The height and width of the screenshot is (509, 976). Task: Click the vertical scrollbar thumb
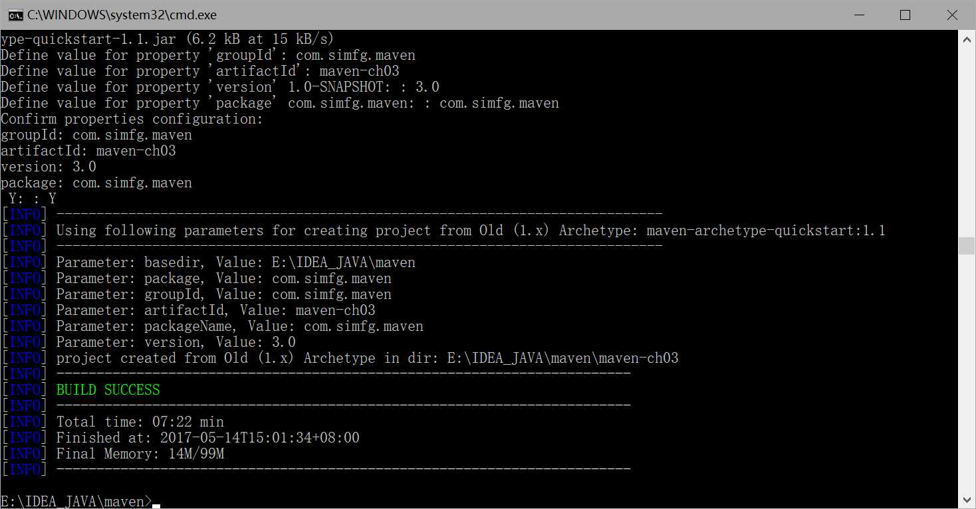pyautogui.click(x=967, y=245)
